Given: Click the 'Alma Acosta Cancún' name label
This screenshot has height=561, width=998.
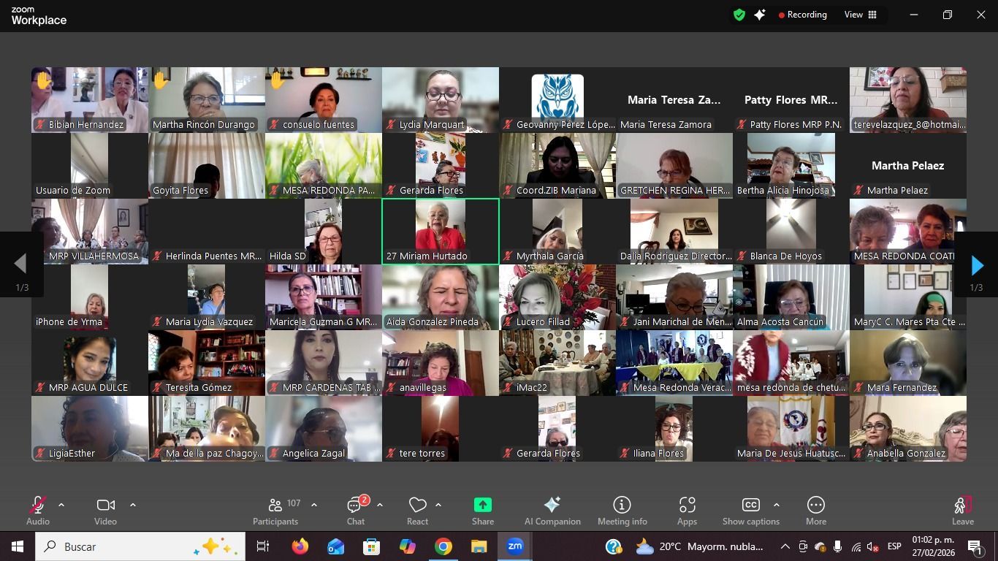Looking at the screenshot, I should pos(780,322).
